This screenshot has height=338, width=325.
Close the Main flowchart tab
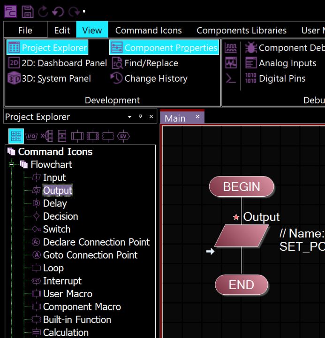point(197,116)
